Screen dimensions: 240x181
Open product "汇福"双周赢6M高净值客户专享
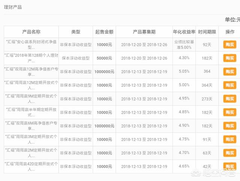pos(31,126)
